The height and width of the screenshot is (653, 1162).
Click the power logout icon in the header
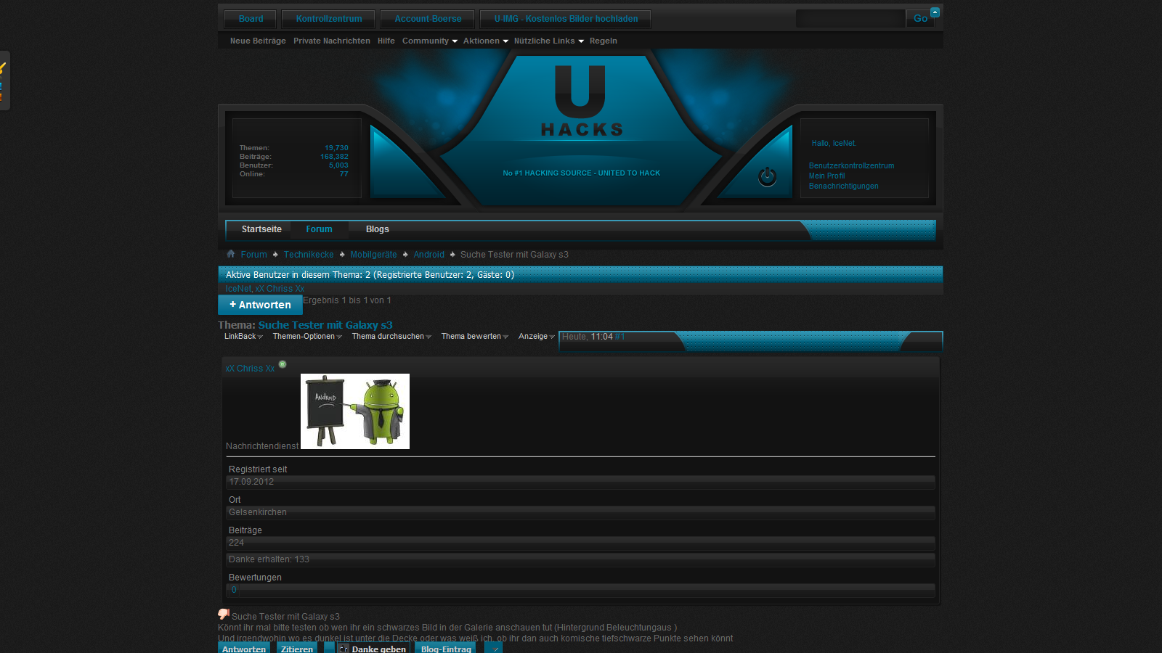click(767, 176)
